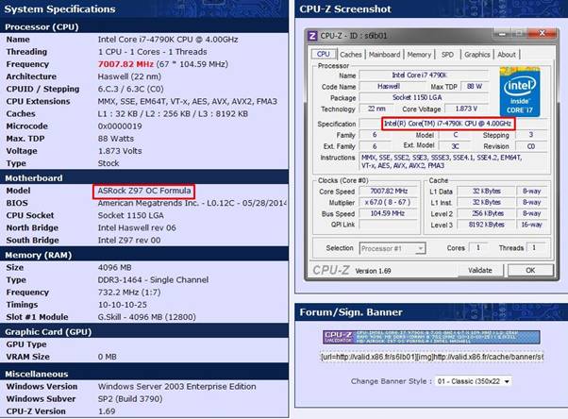The image size is (568, 419).
Task: Close the CPU-Z window
Action: [x=542, y=34]
